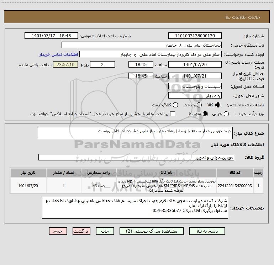This screenshot has width=274, height=265.
Task: Click the ردیف column header
Action: pyautogui.click(x=258, y=173)
